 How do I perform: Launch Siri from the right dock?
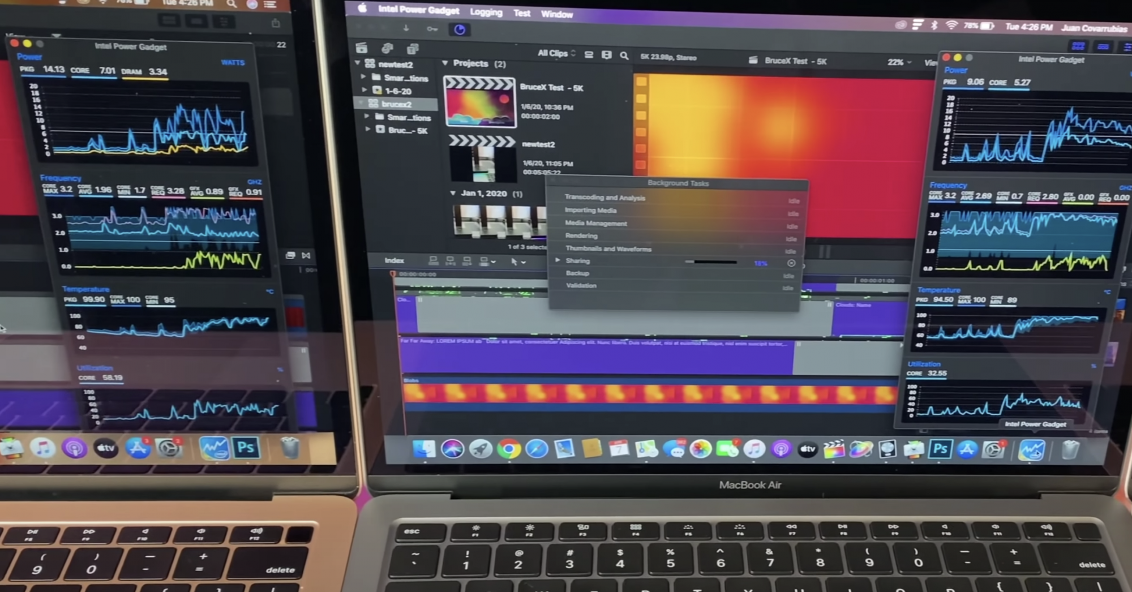tap(452, 449)
